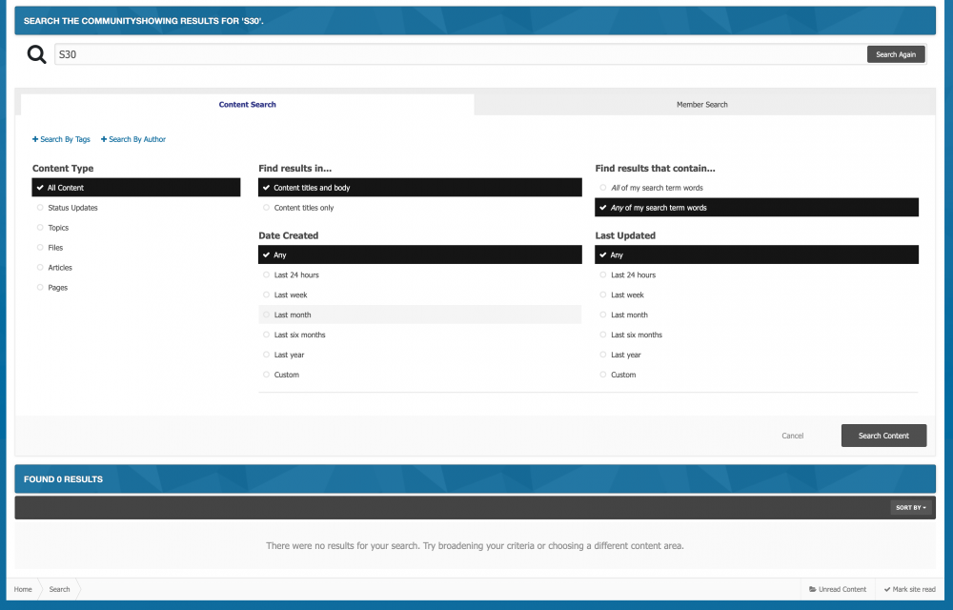Set Date Created to Custom

pyautogui.click(x=420, y=375)
